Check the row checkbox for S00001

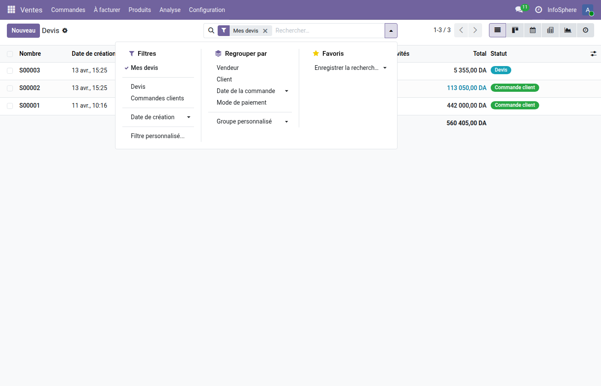click(9, 105)
